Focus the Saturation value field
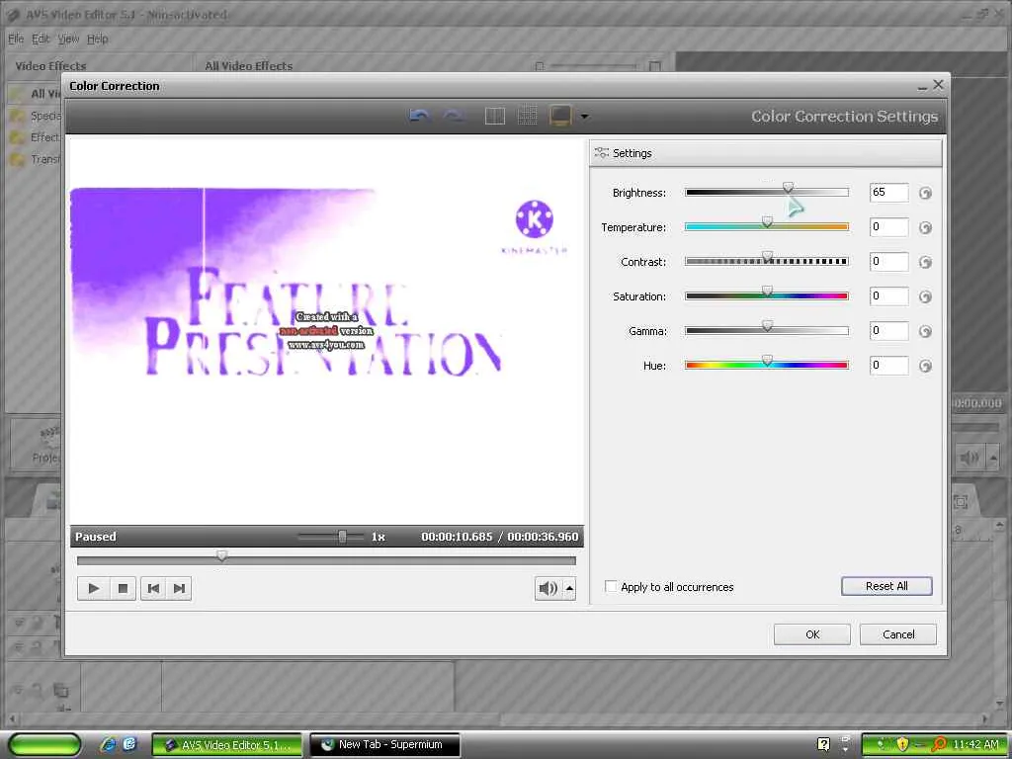1012x759 pixels. tap(888, 296)
